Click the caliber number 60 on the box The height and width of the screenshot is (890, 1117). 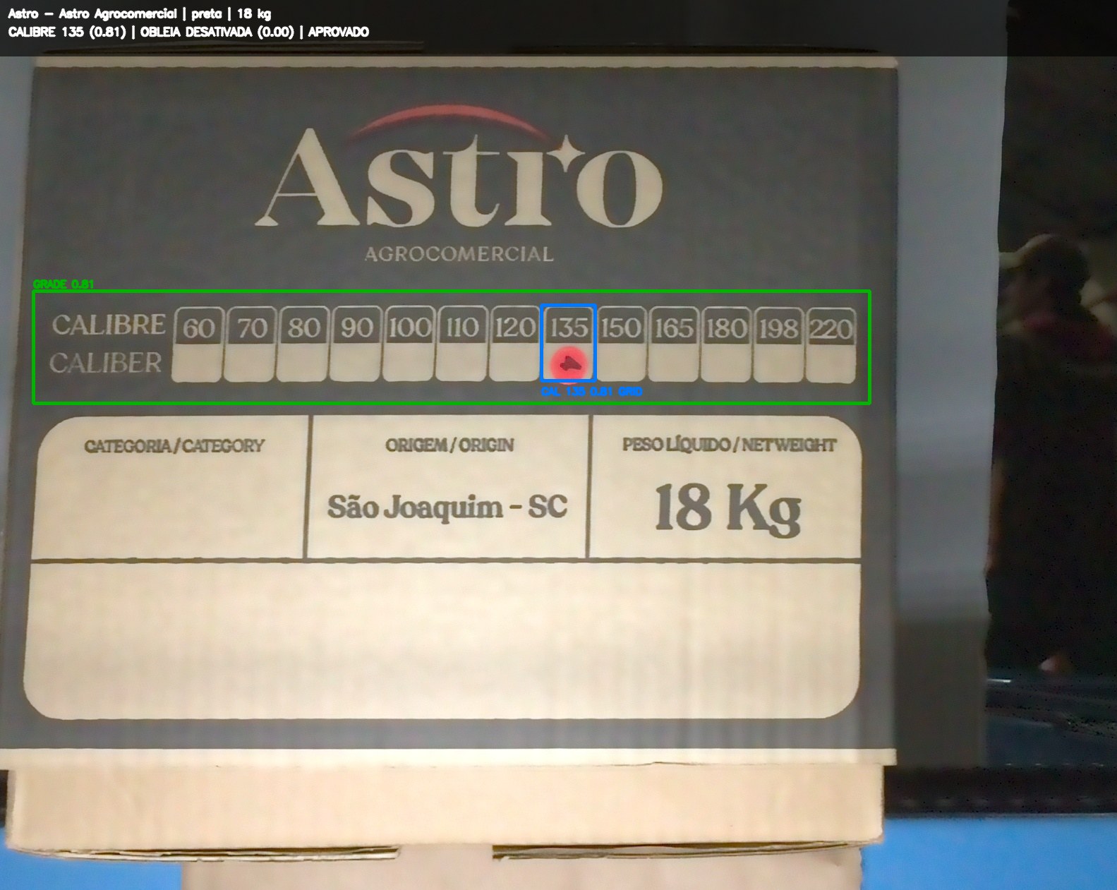coord(198,327)
